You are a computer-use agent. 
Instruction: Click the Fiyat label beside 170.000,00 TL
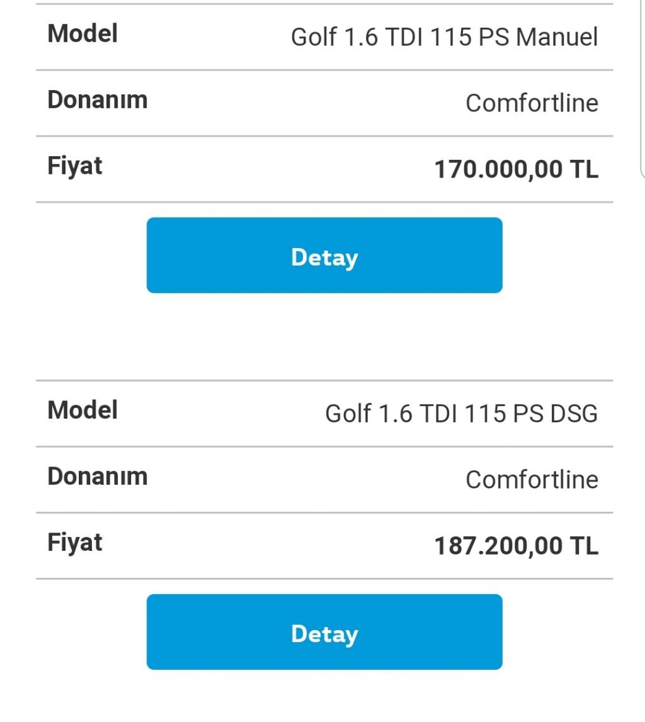pyautogui.click(x=74, y=167)
